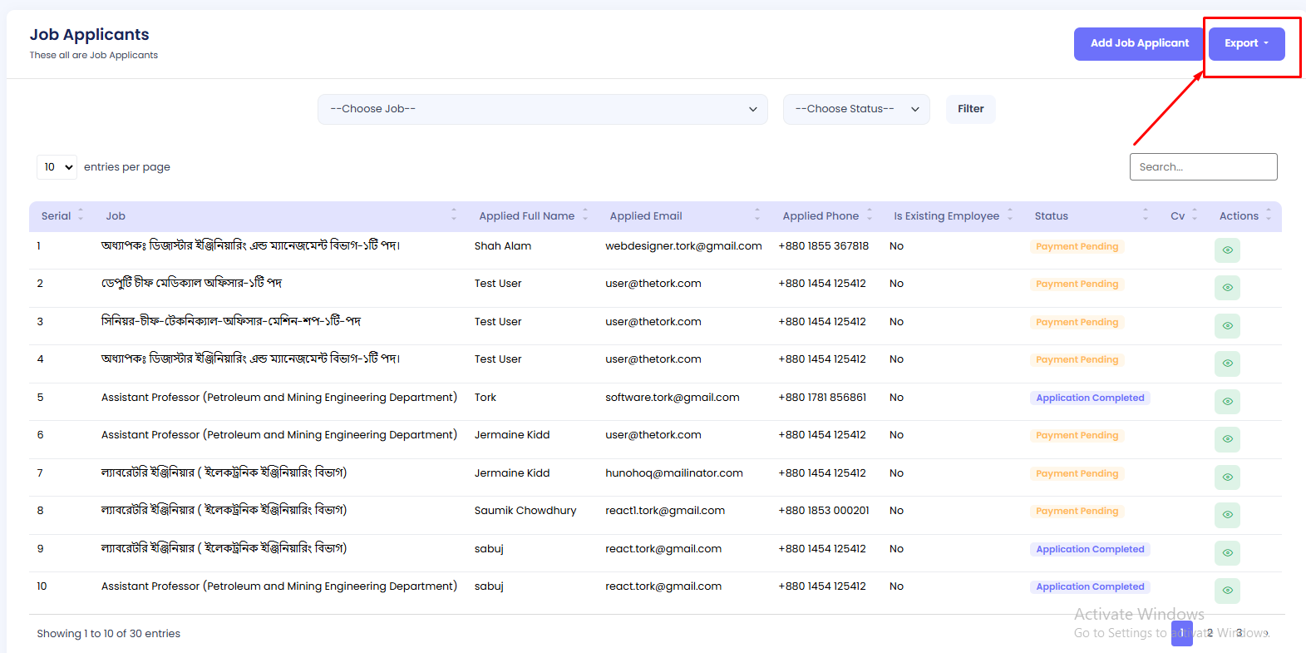Click name Jermaine Kidd in row 6

(x=512, y=435)
